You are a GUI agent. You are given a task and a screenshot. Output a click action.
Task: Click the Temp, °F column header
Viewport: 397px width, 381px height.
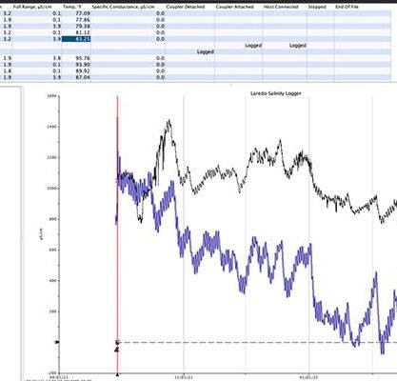pos(72,7)
